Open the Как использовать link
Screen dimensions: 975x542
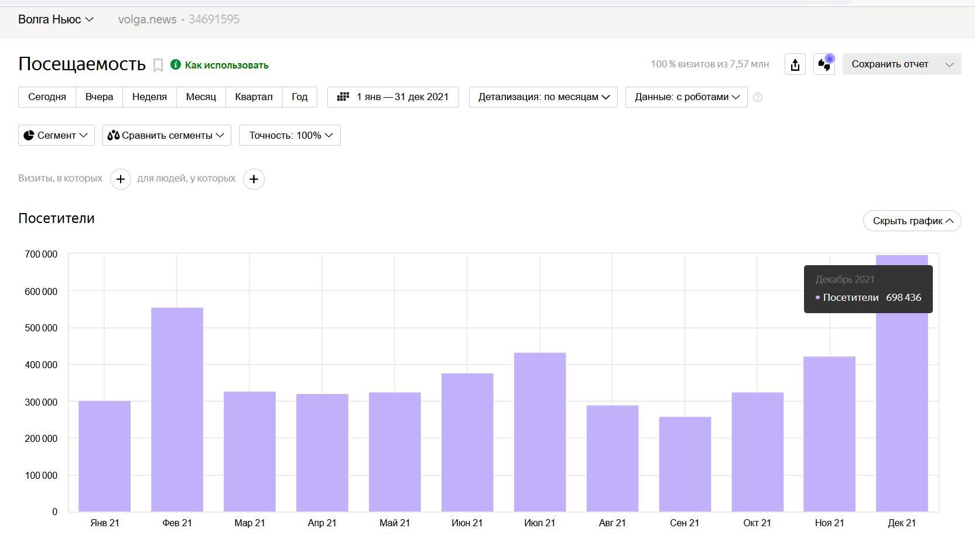point(227,65)
